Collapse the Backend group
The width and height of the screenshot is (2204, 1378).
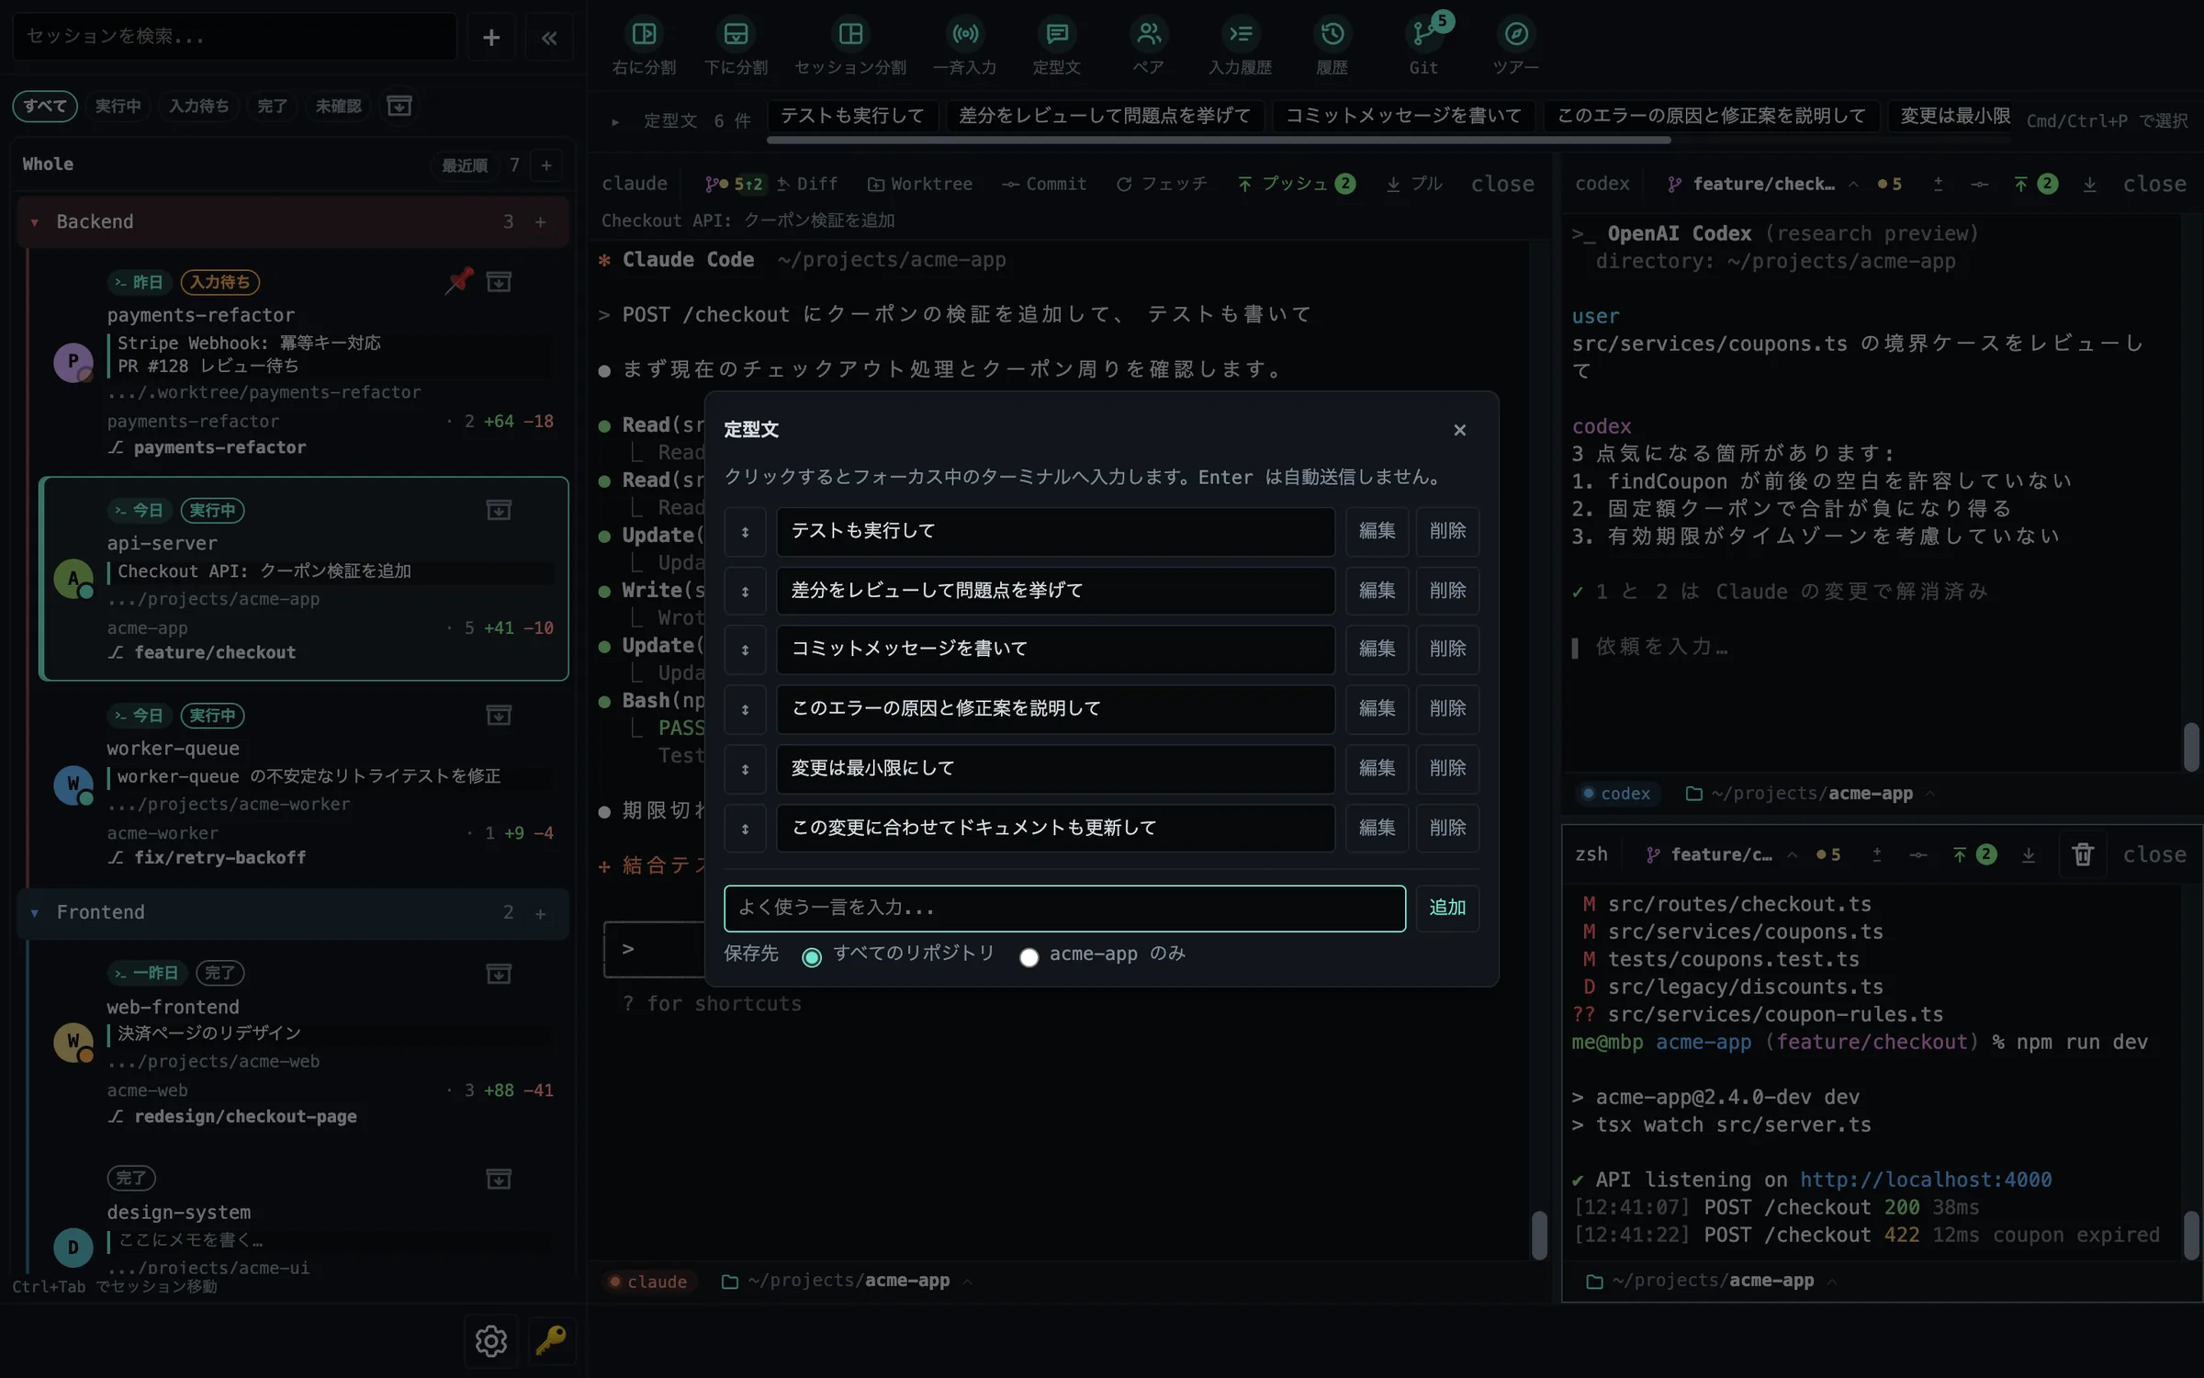[x=35, y=222]
